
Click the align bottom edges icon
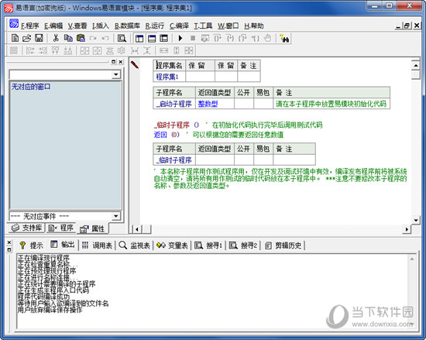(x=68, y=50)
